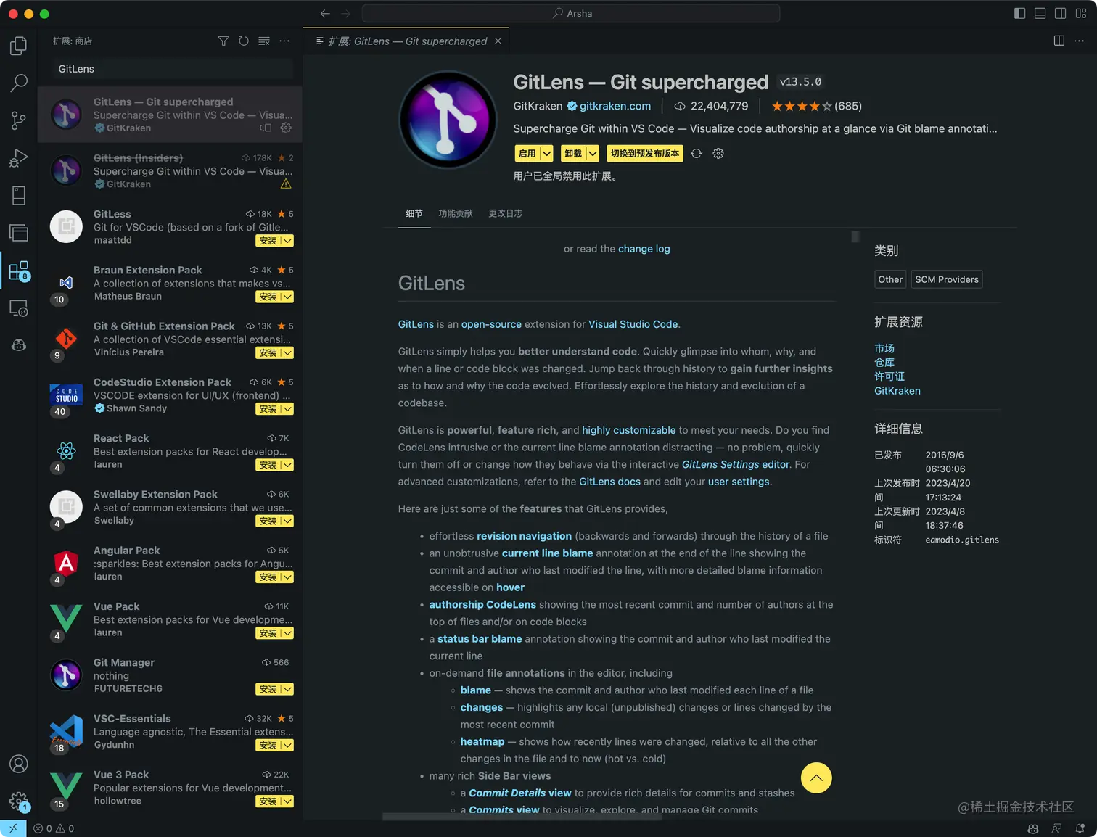Screen dimensions: 1097x837
Task: Open the GitLens Settings editor link
Action: pos(736,464)
